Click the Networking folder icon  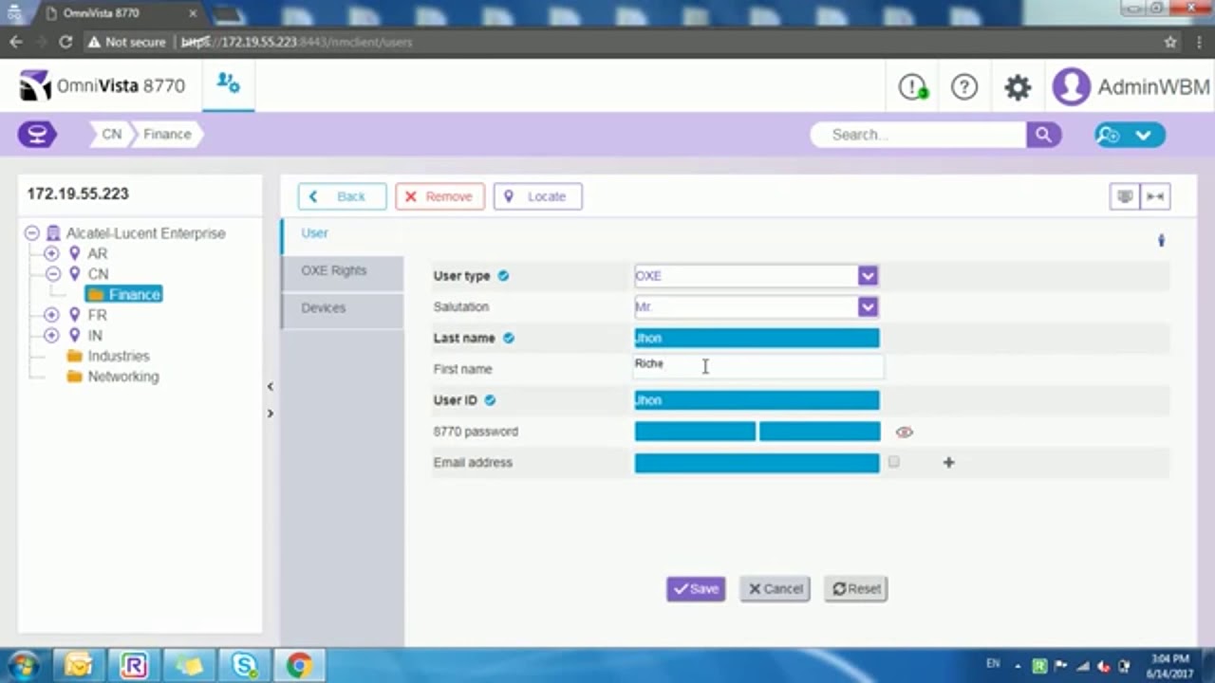click(x=75, y=377)
